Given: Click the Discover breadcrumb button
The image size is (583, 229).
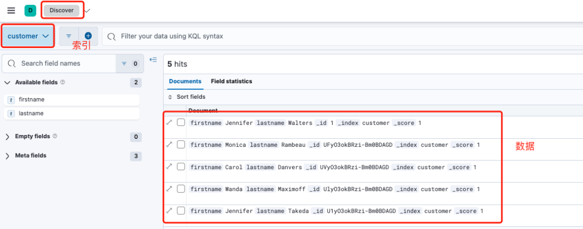Looking at the screenshot, I should click(62, 10).
